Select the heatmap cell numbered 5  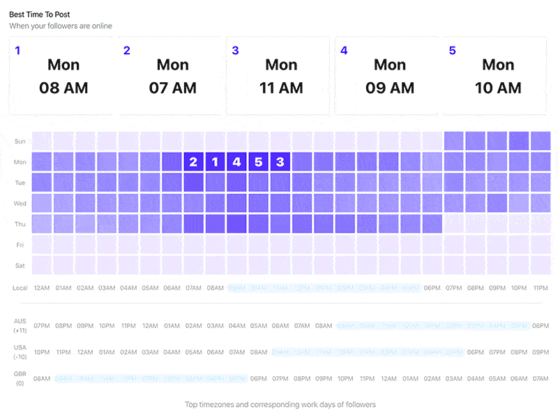pyautogui.click(x=259, y=162)
